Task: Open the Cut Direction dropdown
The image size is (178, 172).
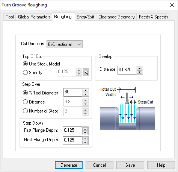Action: (x=65, y=44)
